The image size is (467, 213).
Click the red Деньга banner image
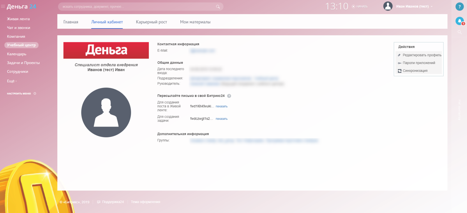coord(106,50)
